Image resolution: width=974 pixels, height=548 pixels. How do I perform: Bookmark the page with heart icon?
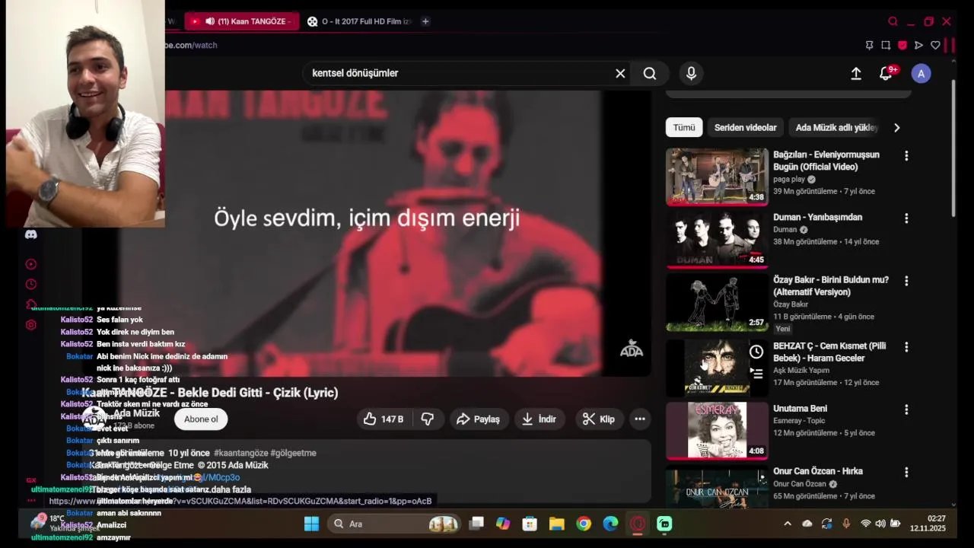click(x=935, y=45)
